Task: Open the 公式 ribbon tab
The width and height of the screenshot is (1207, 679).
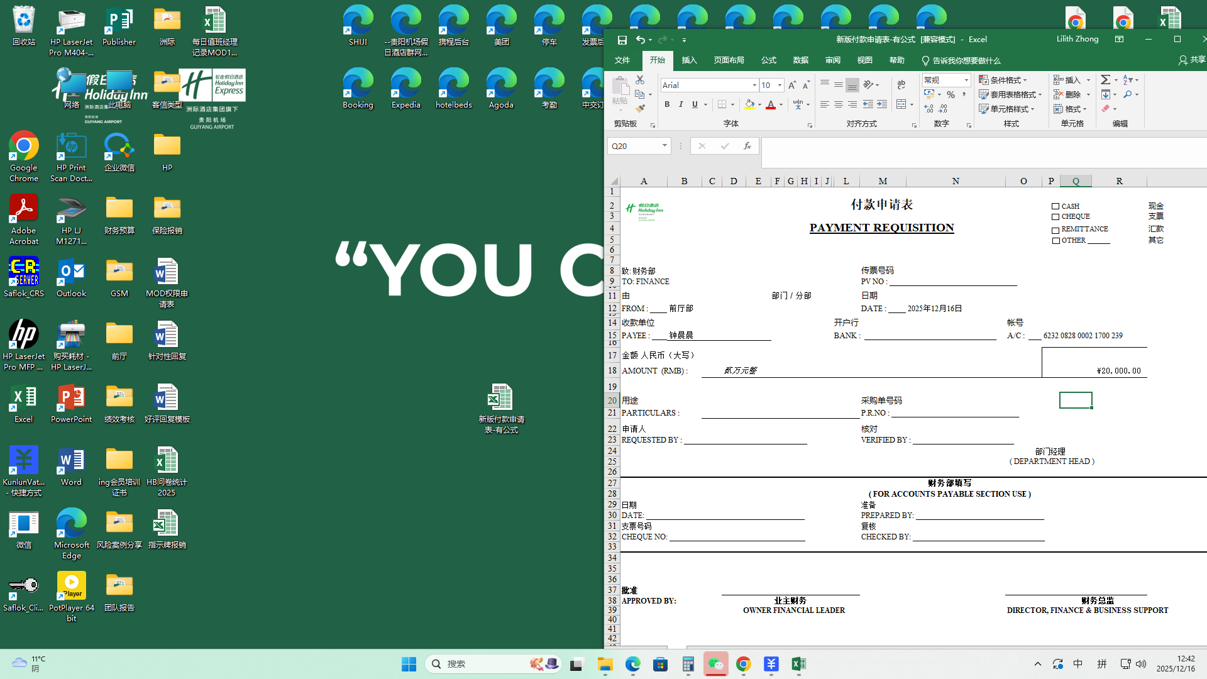Action: 768,60
